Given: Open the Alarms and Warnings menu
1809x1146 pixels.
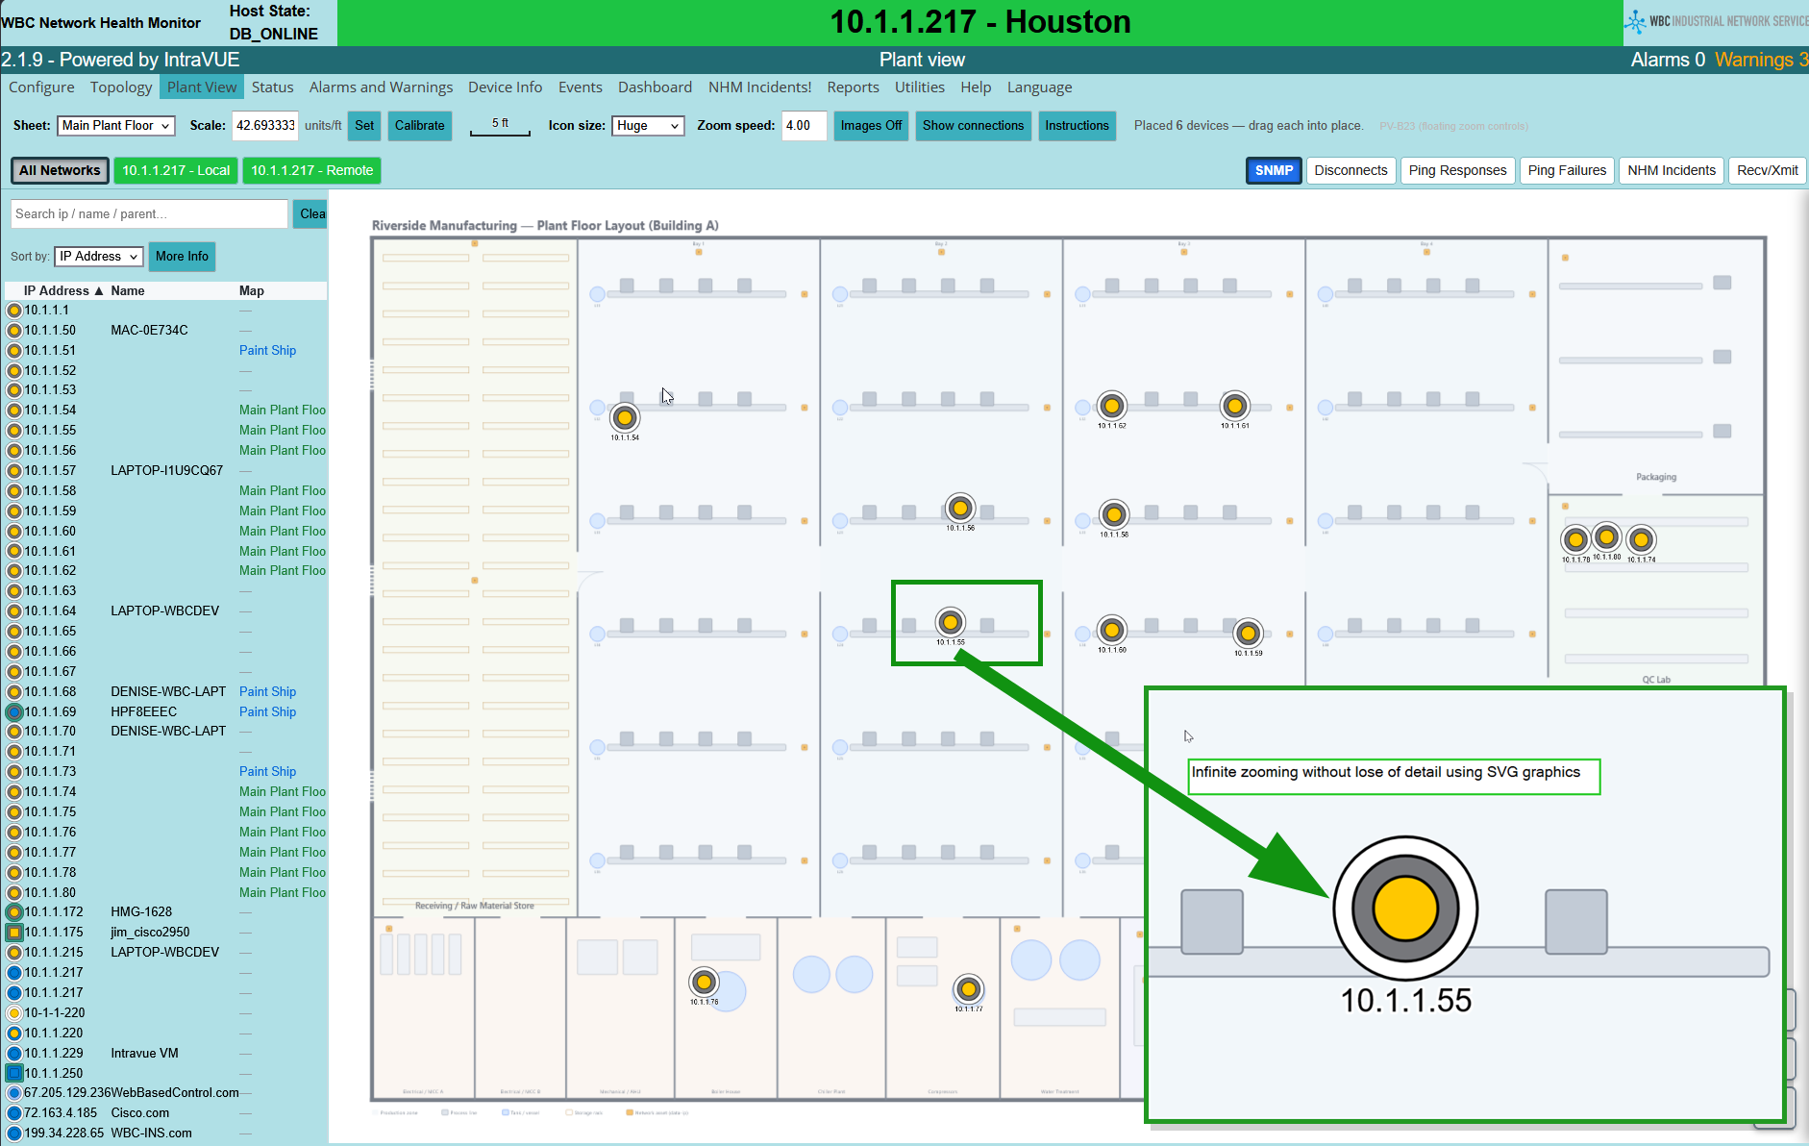Looking at the screenshot, I should [x=381, y=87].
